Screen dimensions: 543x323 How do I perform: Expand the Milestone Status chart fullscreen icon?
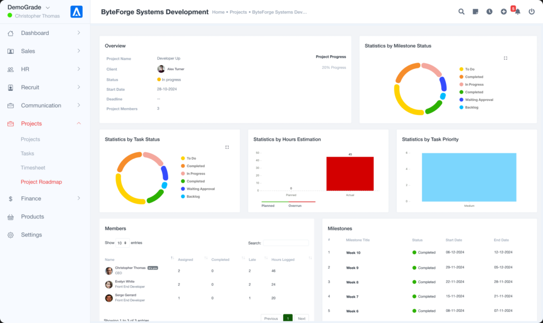tap(505, 58)
